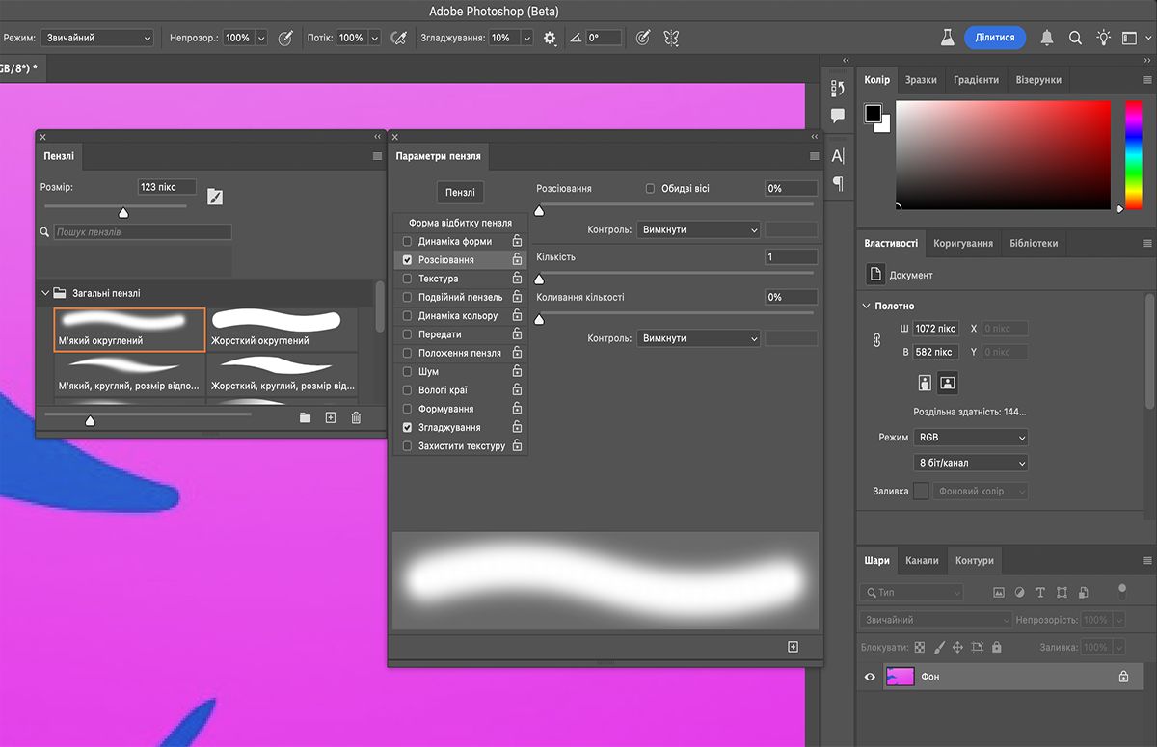Click the notifications bell icon

1047,38
